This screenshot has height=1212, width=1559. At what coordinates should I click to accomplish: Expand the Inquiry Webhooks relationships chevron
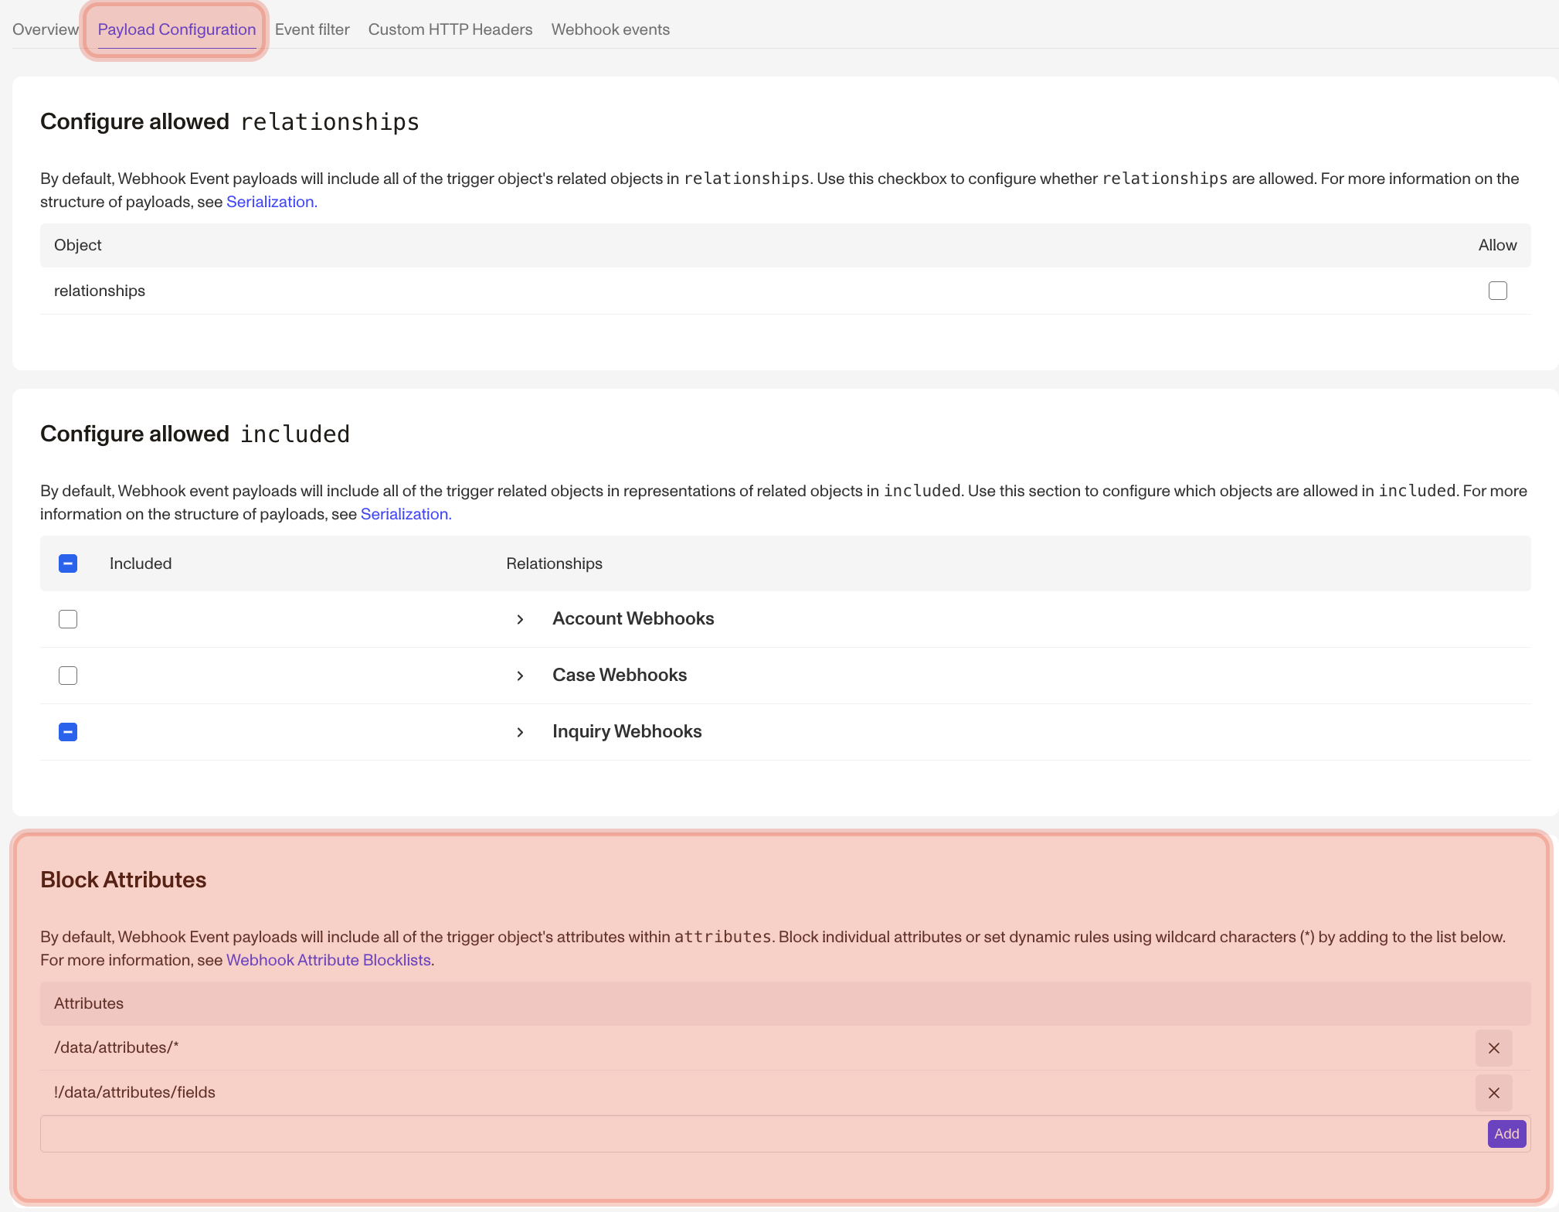coord(520,732)
